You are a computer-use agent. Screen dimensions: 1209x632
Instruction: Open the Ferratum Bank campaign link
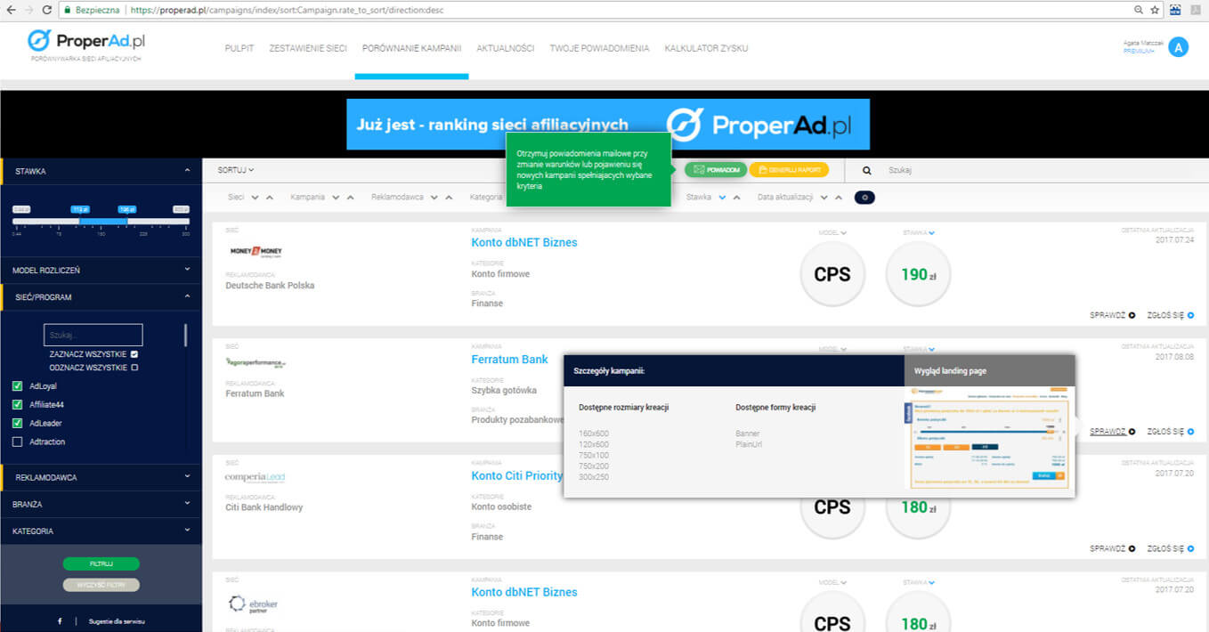coord(509,360)
